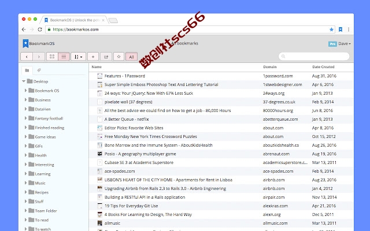
Task: Switch to list view
Action: coord(64,57)
